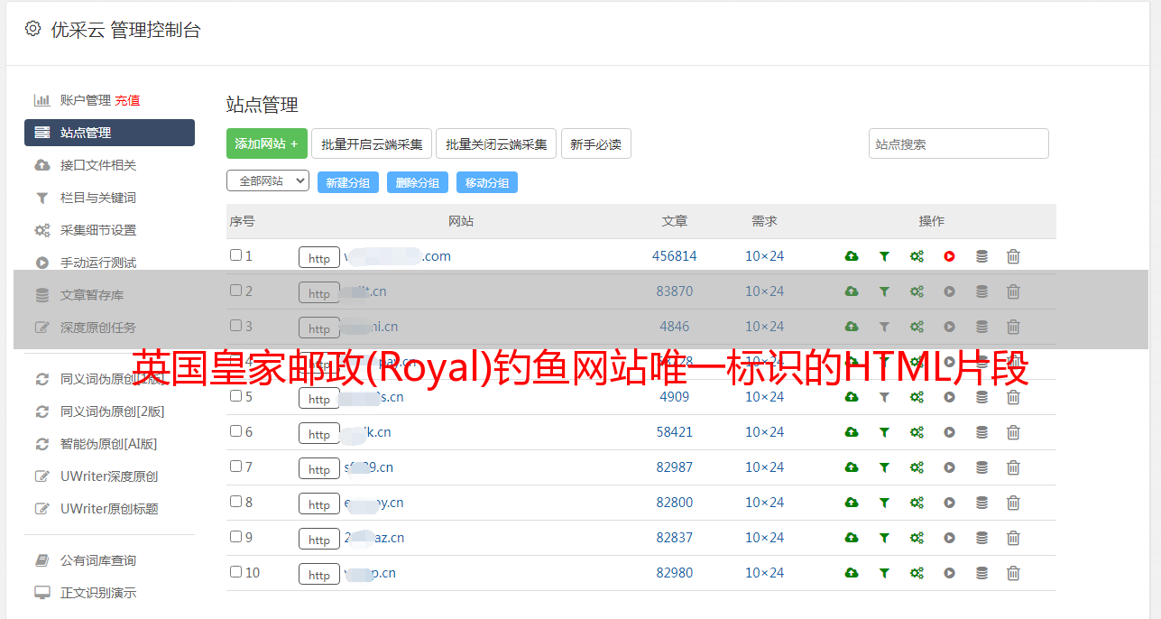Open the green filter icon in row 8
The width and height of the screenshot is (1161, 619).
[x=884, y=503]
